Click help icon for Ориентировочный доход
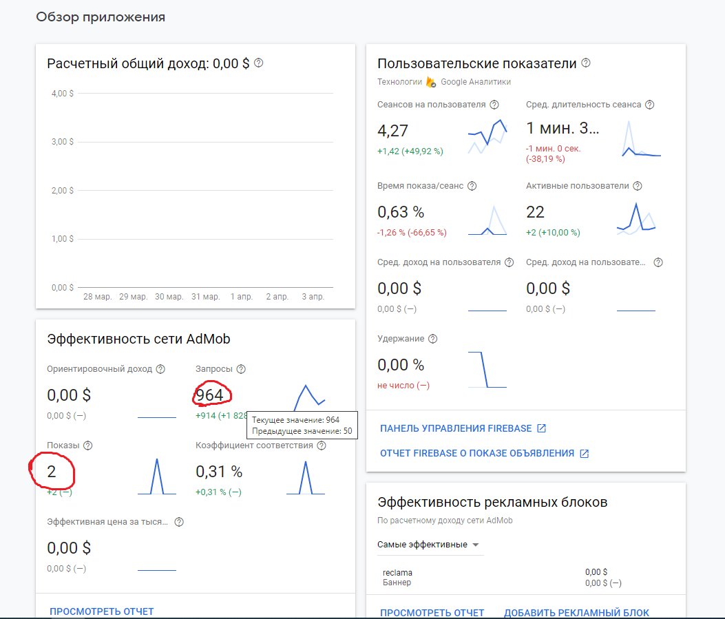725x619 pixels. coord(160,369)
